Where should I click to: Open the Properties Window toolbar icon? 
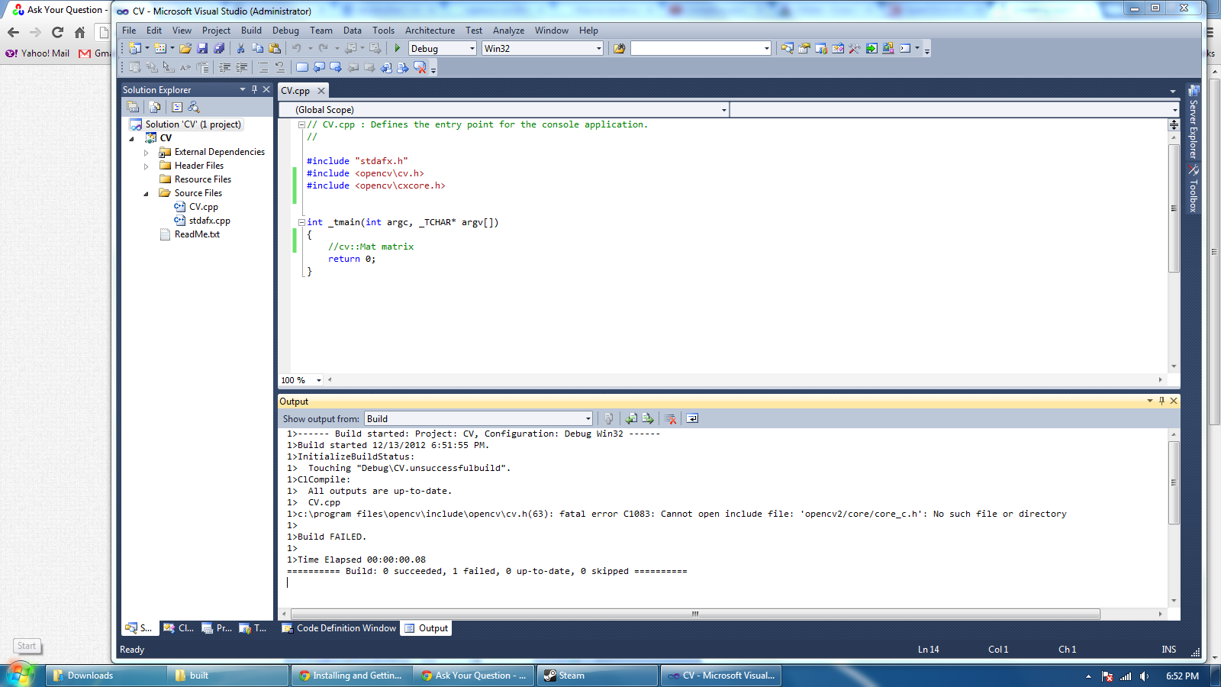coord(804,48)
